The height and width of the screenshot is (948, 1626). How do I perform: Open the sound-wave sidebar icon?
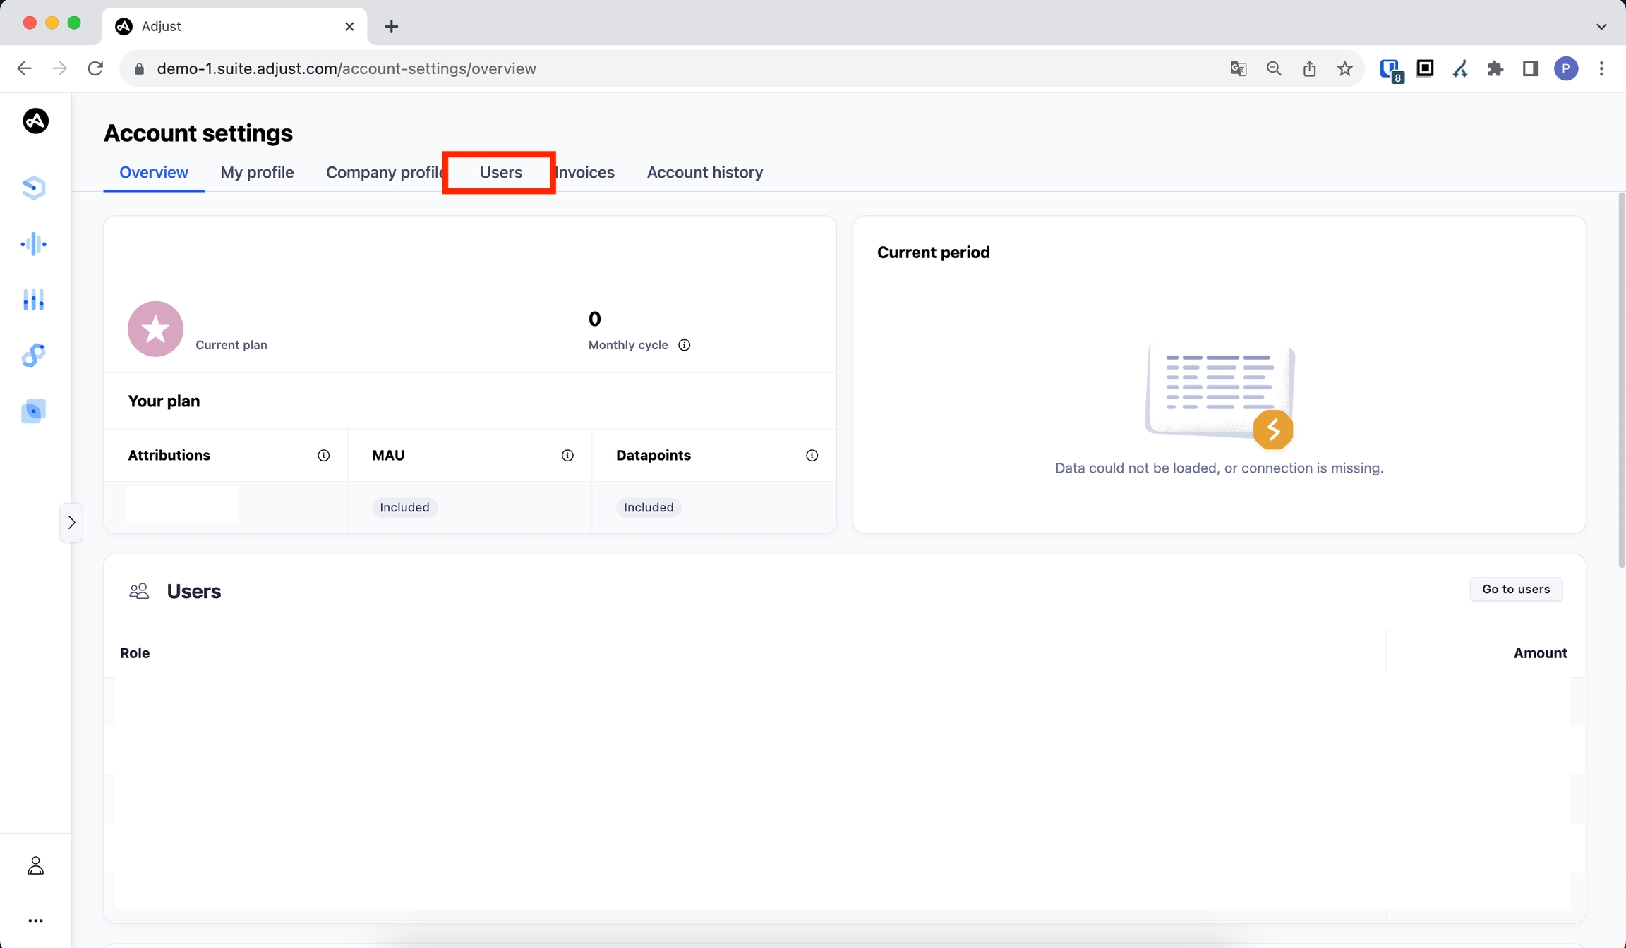click(x=34, y=244)
